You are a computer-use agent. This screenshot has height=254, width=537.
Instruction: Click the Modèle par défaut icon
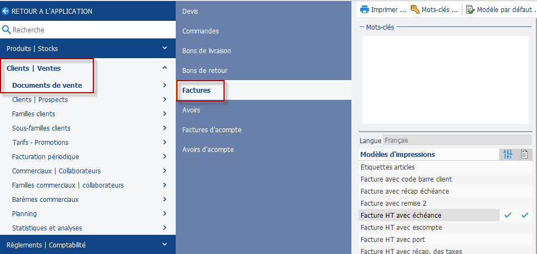point(471,9)
